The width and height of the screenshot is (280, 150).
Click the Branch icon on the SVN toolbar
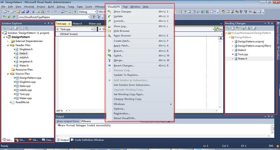(94, 17)
